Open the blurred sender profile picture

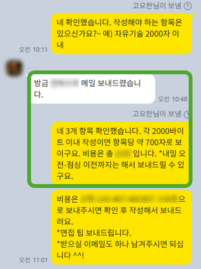[x=14, y=68]
